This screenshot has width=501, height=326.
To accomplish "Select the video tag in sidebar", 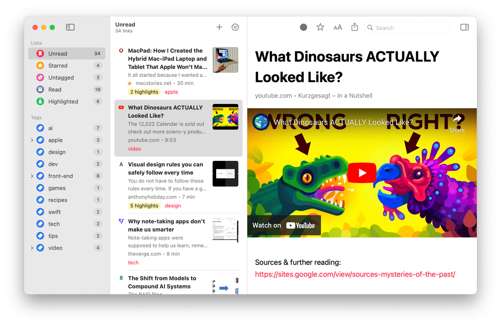I will click(67, 248).
